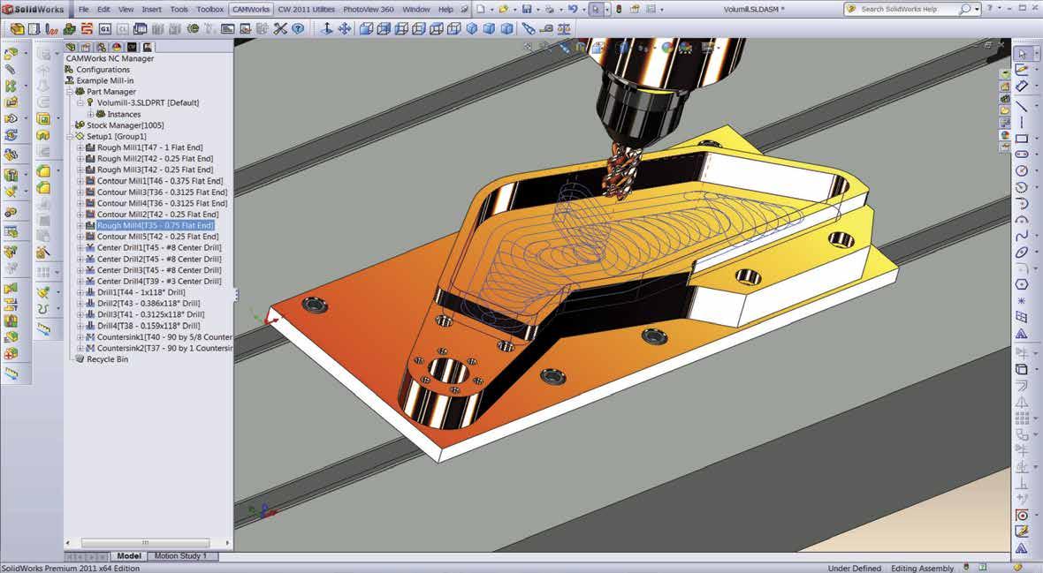
Task: Open the Window menu
Action: (415, 10)
